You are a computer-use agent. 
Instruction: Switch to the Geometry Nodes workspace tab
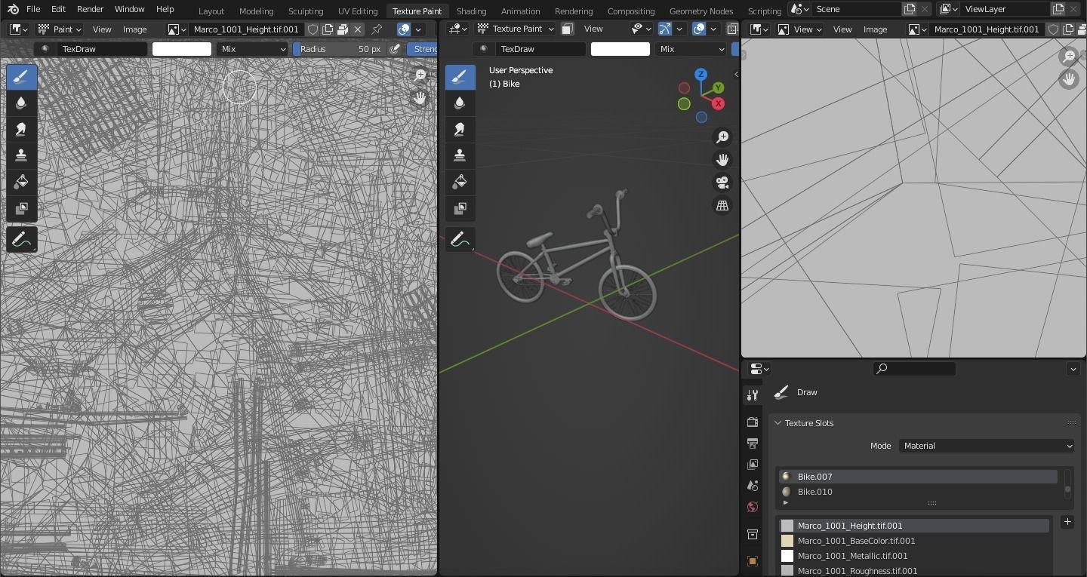click(x=701, y=11)
